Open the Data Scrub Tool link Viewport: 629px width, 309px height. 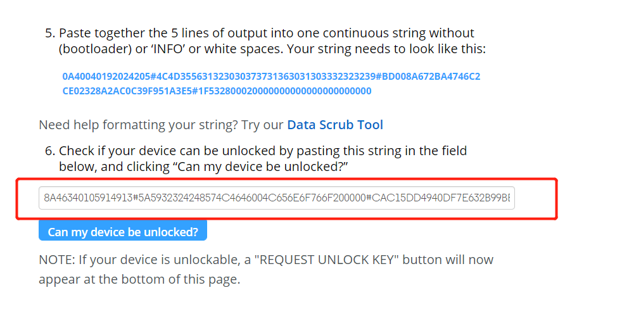[x=335, y=125]
